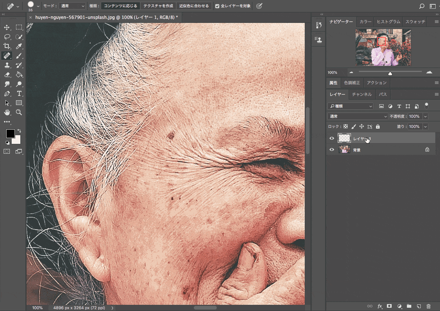Select the Brush tool
Viewport: 440px width, 311px height.
pyautogui.click(x=19, y=56)
